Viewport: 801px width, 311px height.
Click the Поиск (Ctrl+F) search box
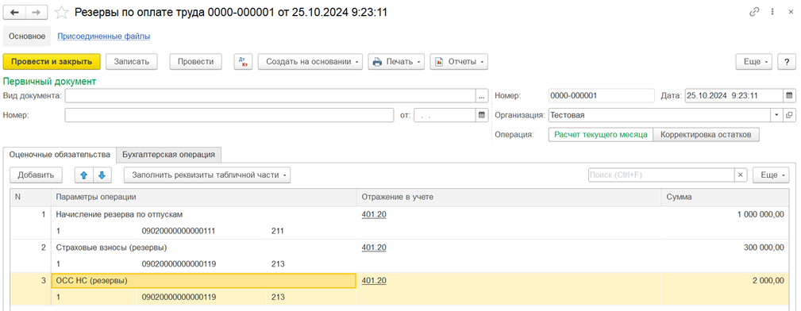pos(661,175)
